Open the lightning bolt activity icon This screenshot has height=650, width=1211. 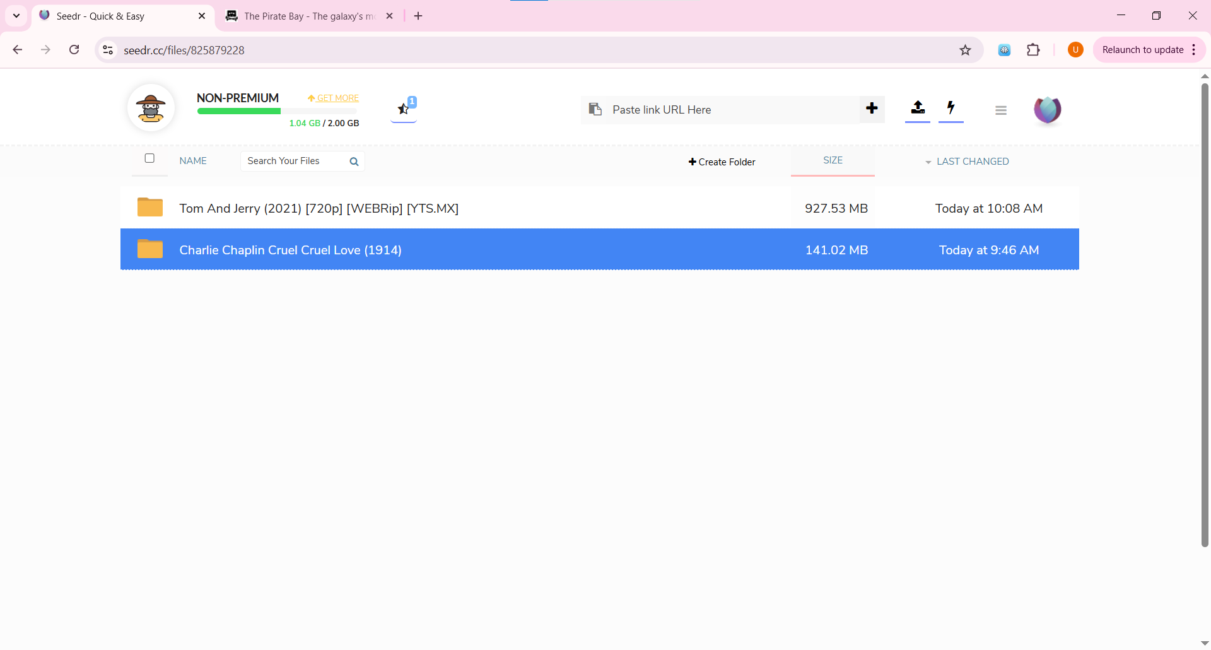951,108
